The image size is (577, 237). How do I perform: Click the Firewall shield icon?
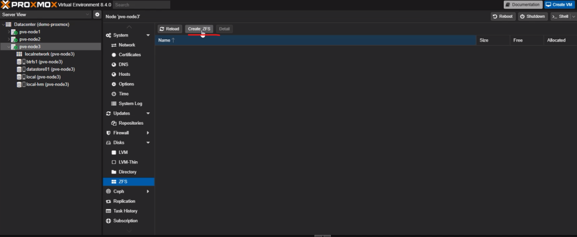coord(108,133)
